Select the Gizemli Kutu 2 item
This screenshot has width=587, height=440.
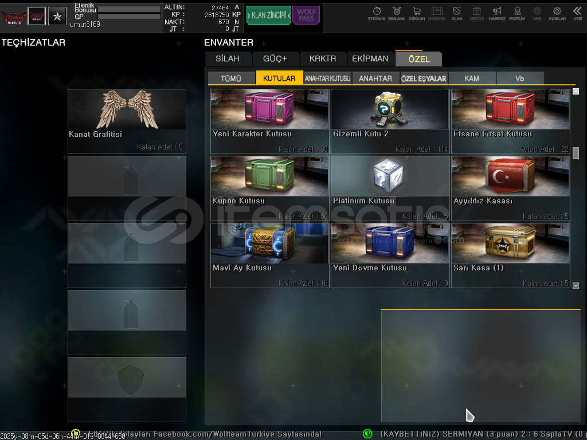click(390, 121)
